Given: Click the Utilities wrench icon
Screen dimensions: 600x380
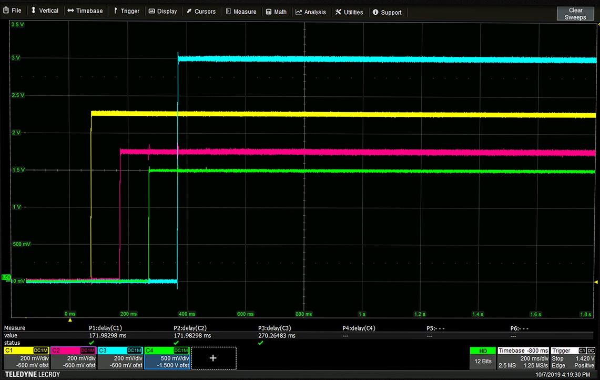Looking at the screenshot, I should [x=338, y=12].
